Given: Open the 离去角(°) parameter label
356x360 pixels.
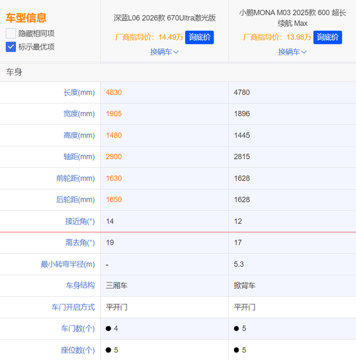Looking at the screenshot, I should pos(80,242).
